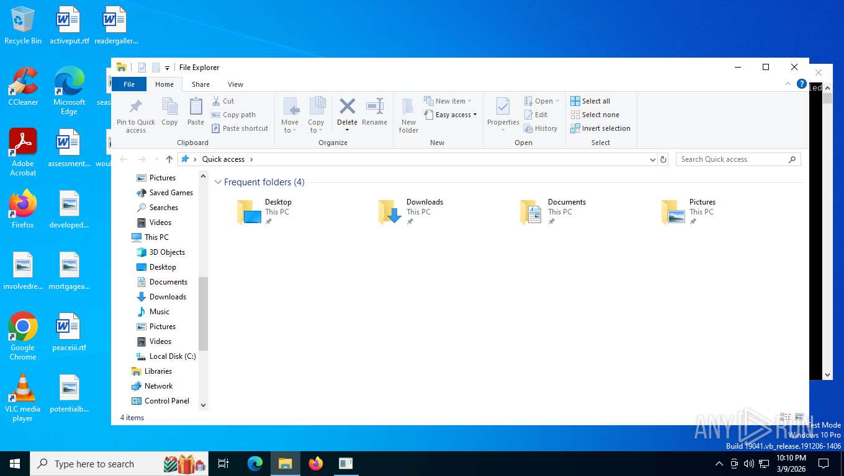The width and height of the screenshot is (844, 476).
Task: Click Copy path in ribbon
Action: coord(233,115)
